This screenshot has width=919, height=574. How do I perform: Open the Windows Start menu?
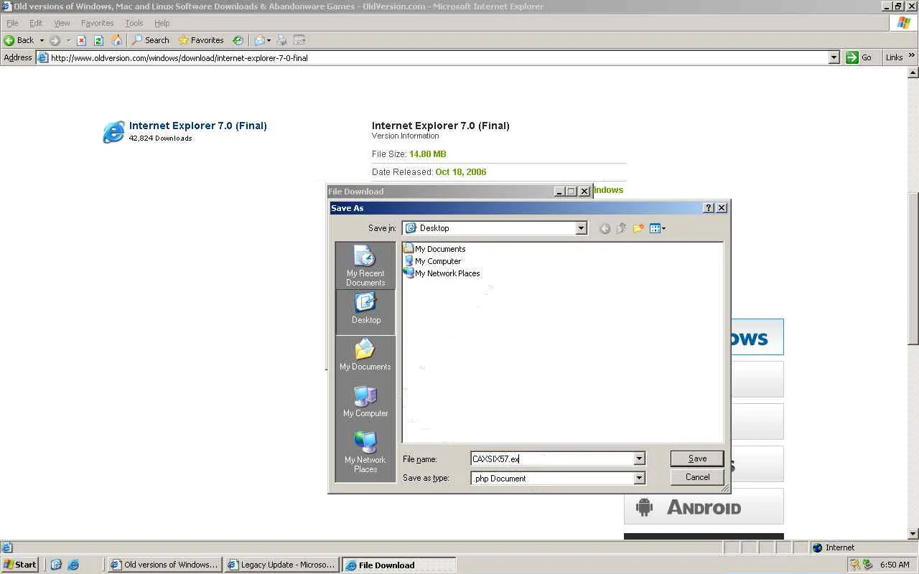[x=20, y=565]
